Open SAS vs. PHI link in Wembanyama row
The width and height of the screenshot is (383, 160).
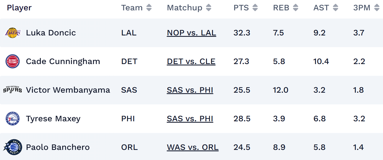click(190, 90)
